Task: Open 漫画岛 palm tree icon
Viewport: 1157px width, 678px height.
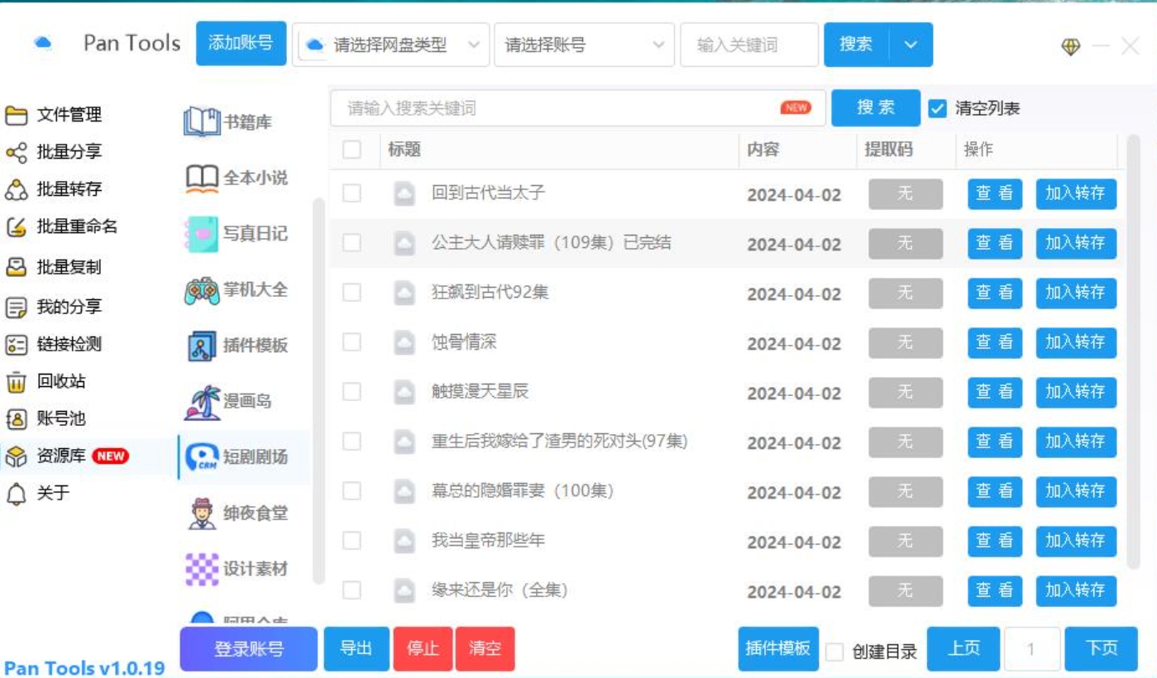Action: coord(201,402)
